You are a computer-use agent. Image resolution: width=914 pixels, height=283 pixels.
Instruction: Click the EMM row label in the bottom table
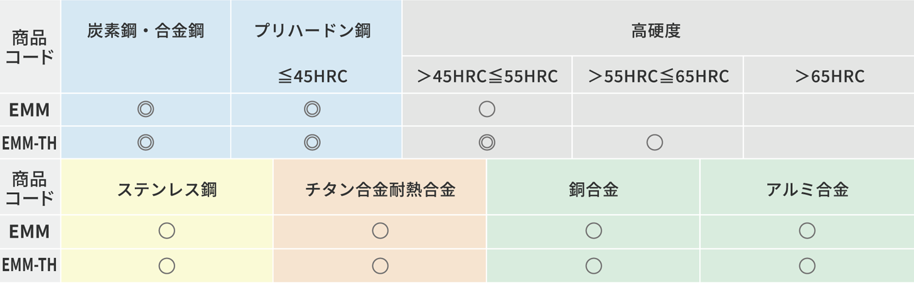[x=30, y=232]
